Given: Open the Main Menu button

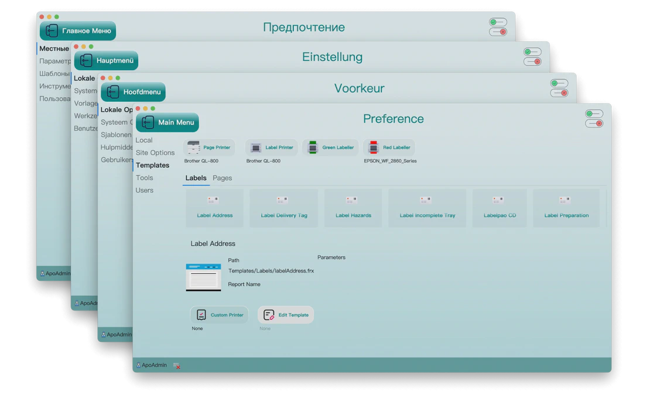Looking at the screenshot, I should point(167,122).
